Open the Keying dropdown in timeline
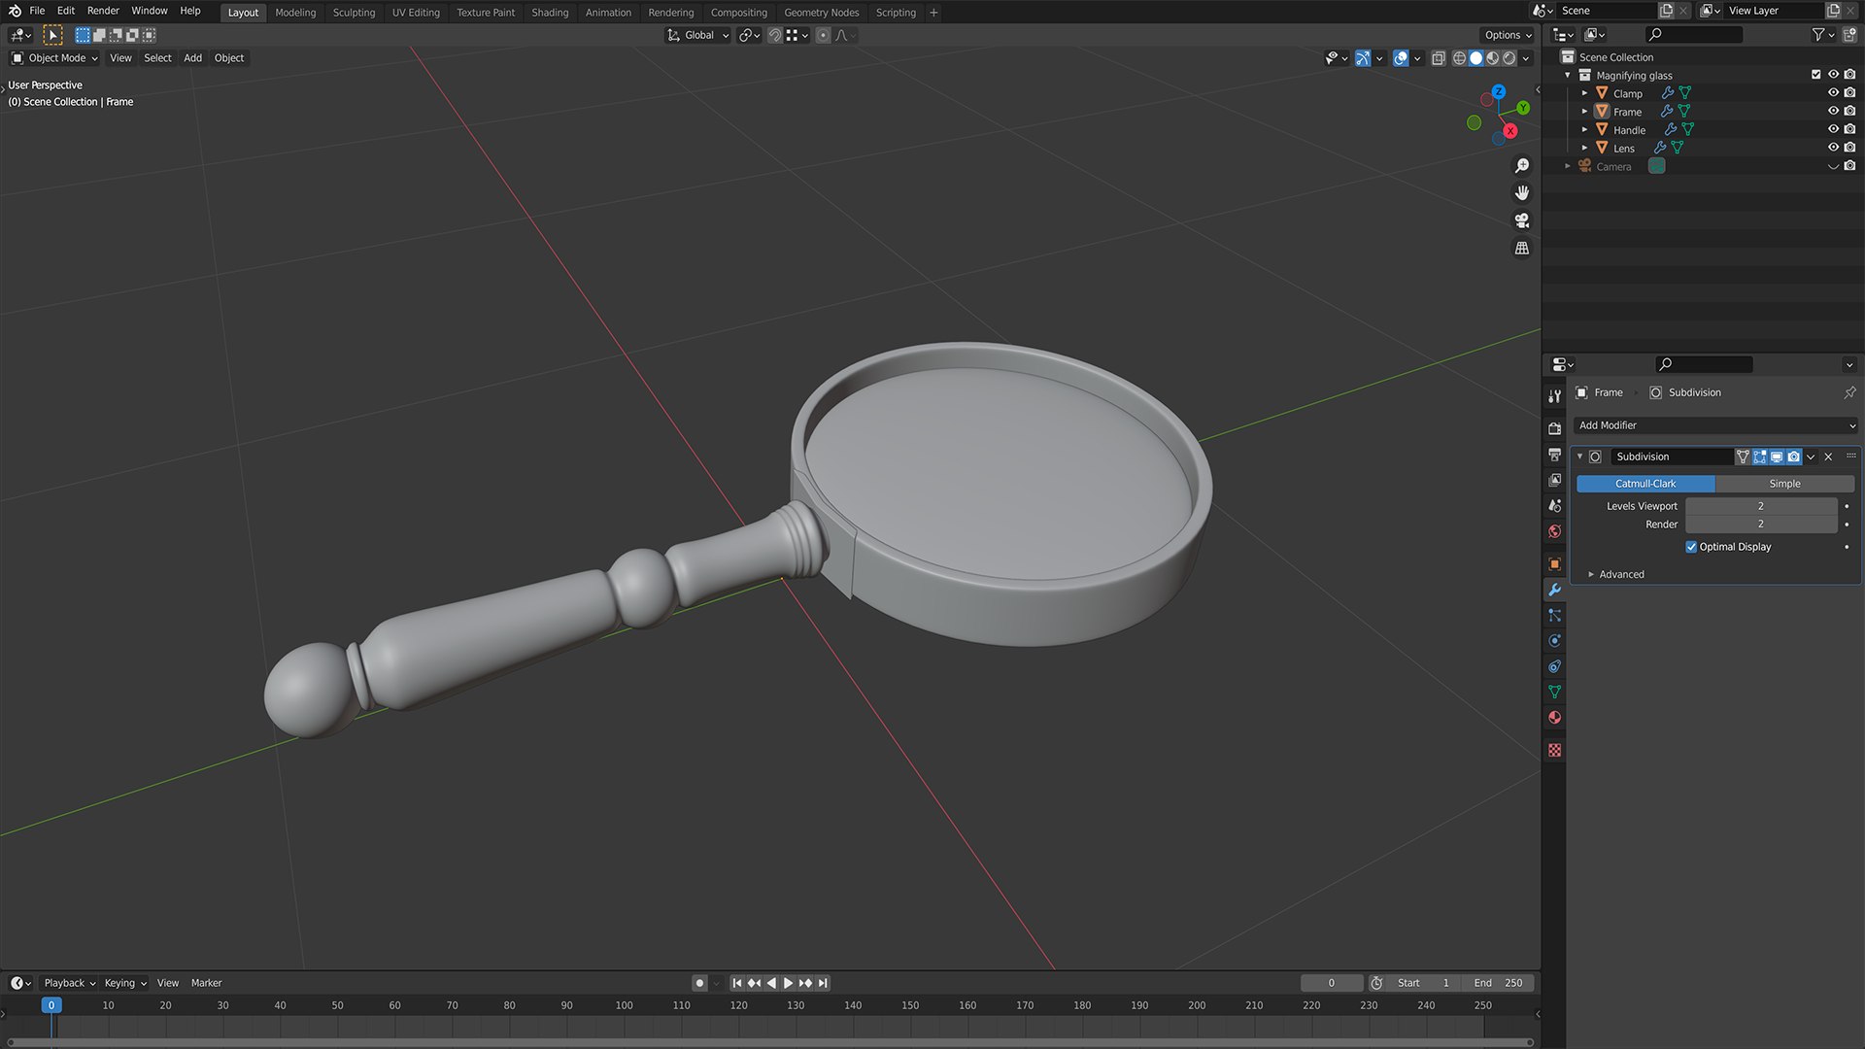 125,983
